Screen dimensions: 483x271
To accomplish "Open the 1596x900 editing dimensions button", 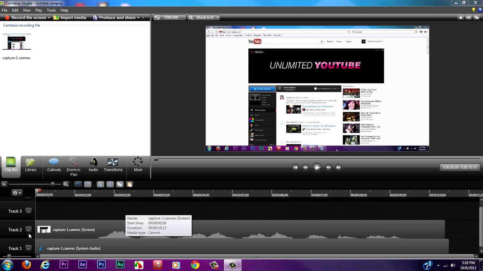I will coord(169,17).
